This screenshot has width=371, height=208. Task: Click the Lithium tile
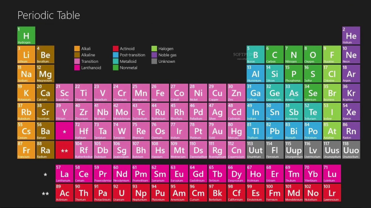click(26, 55)
